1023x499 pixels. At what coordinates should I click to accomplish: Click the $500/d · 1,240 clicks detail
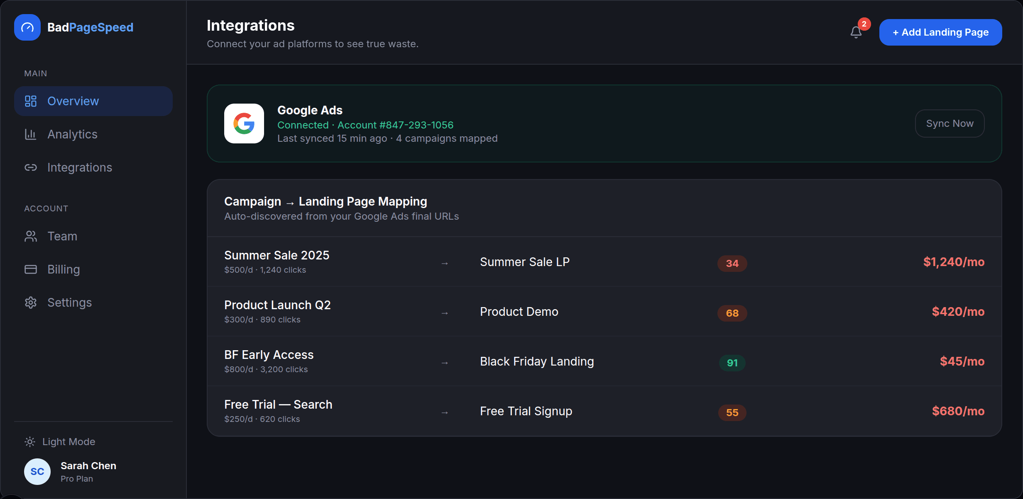[x=265, y=270]
